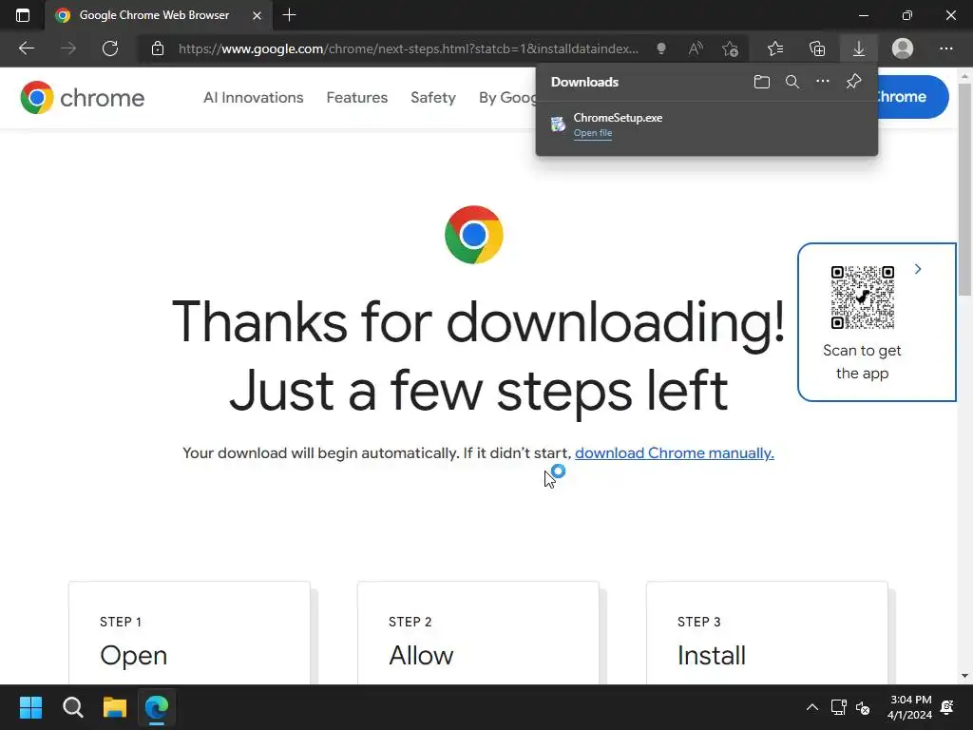Open a new tab with the plus button
973x730 pixels.
click(x=289, y=15)
